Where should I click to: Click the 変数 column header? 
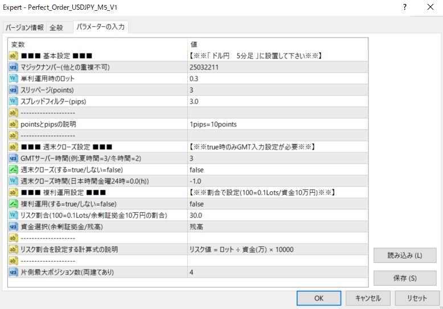tap(98, 44)
